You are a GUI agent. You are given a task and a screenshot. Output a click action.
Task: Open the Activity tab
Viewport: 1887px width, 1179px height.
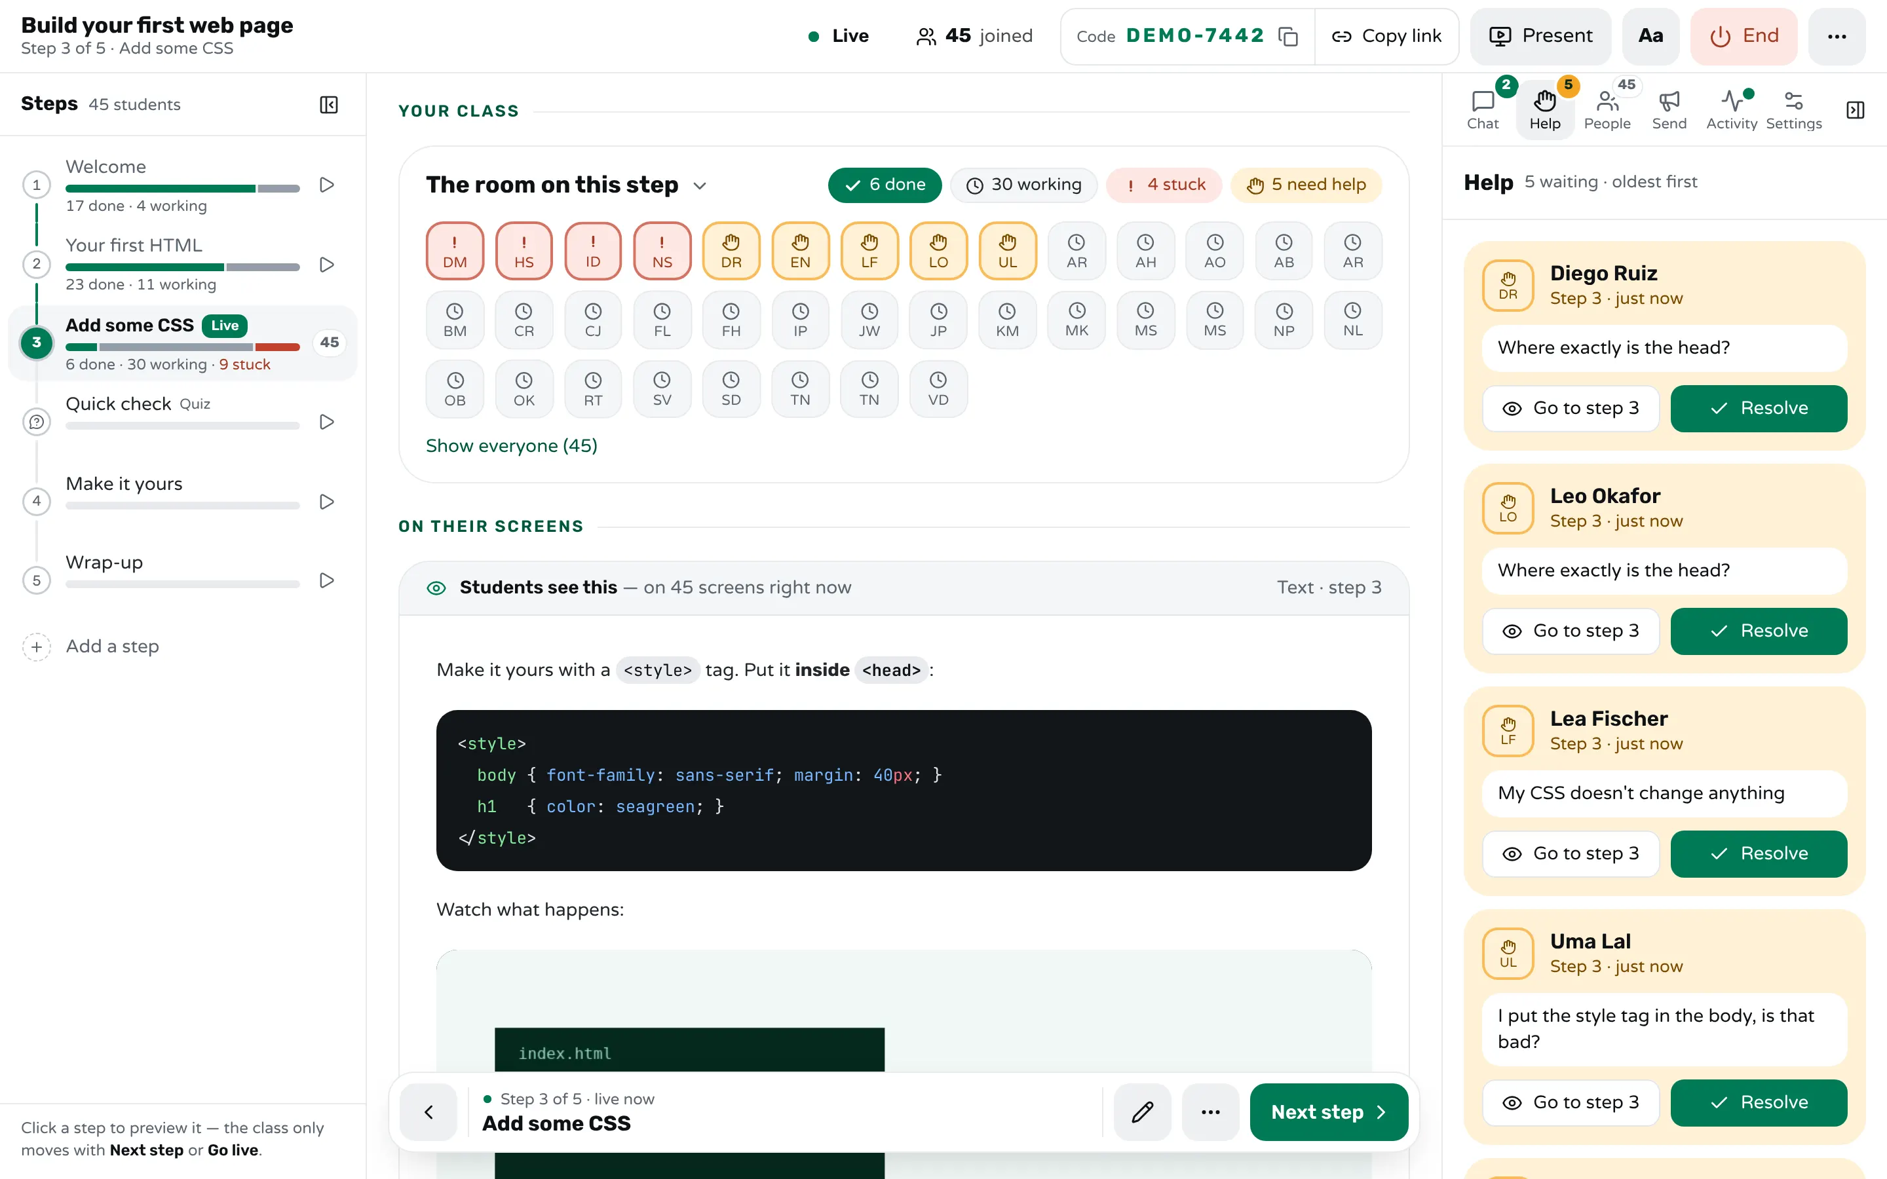point(1731,110)
